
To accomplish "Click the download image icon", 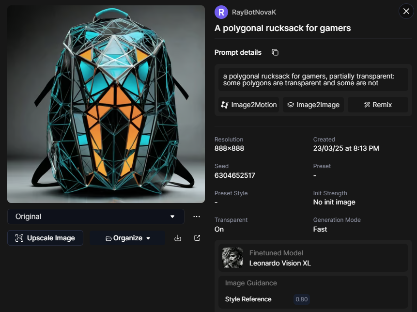I will tap(178, 238).
